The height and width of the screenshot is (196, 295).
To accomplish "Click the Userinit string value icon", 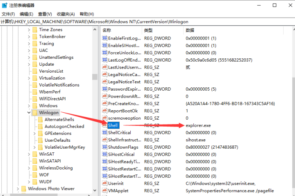I will [x=104, y=183].
